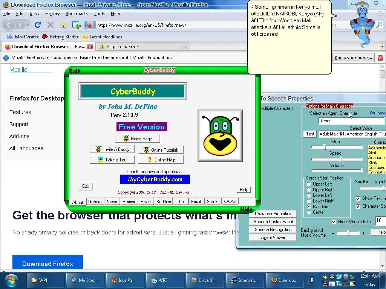Screen dimensions: 386x289
Task: Reload the page with the refresh icon
Action: (x=38, y=25)
